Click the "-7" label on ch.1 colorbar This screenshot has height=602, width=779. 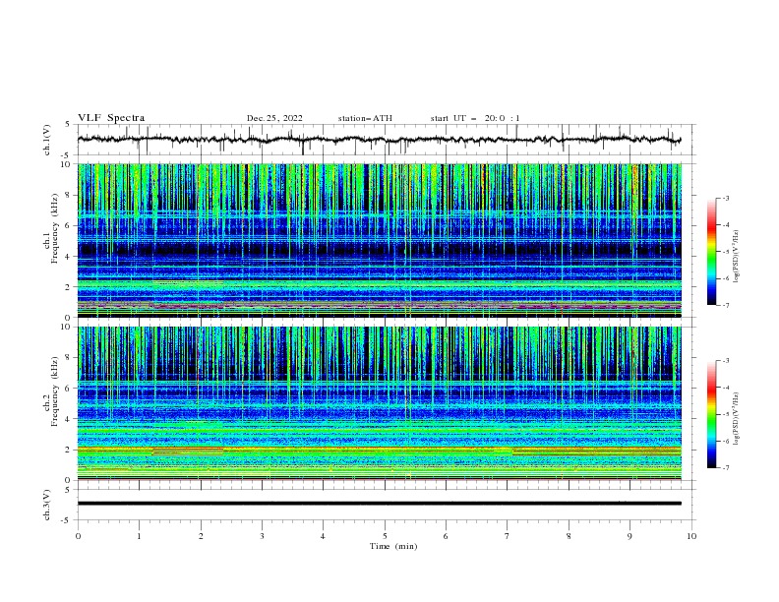coord(725,306)
